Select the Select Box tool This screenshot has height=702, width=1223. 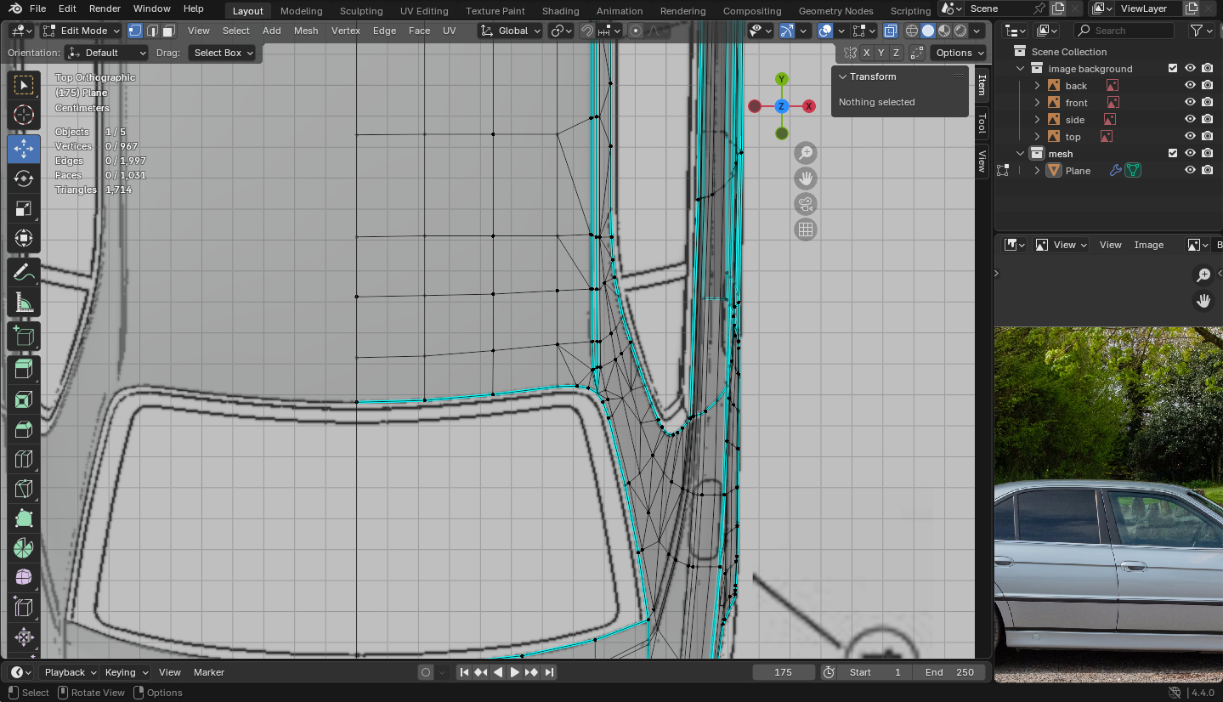pos(24,84)
